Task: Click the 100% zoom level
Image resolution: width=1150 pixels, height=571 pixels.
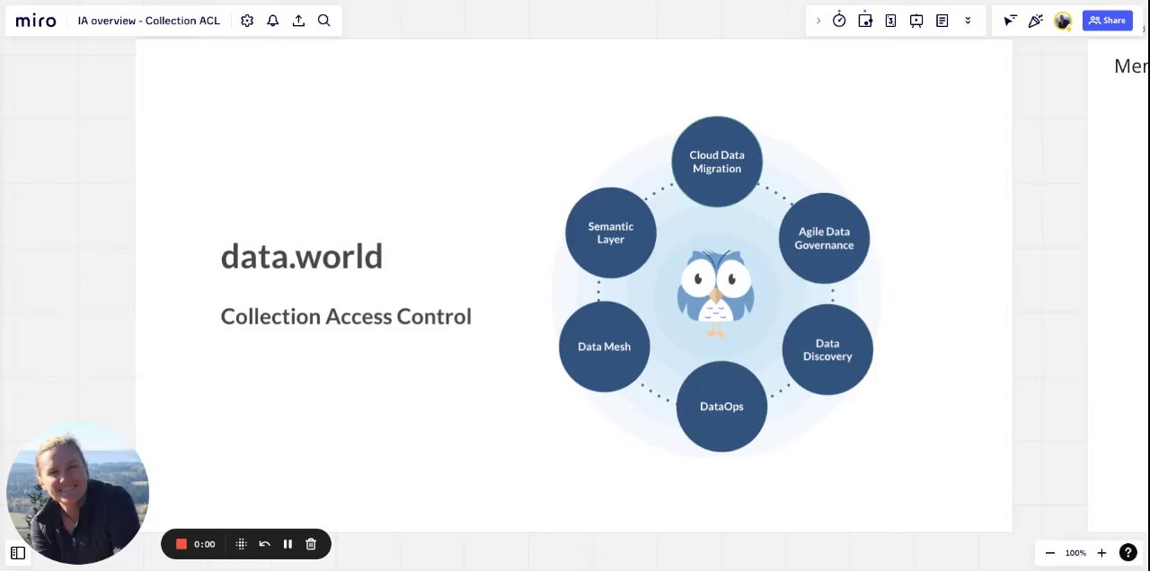Action: click(x=1075, y=553)
